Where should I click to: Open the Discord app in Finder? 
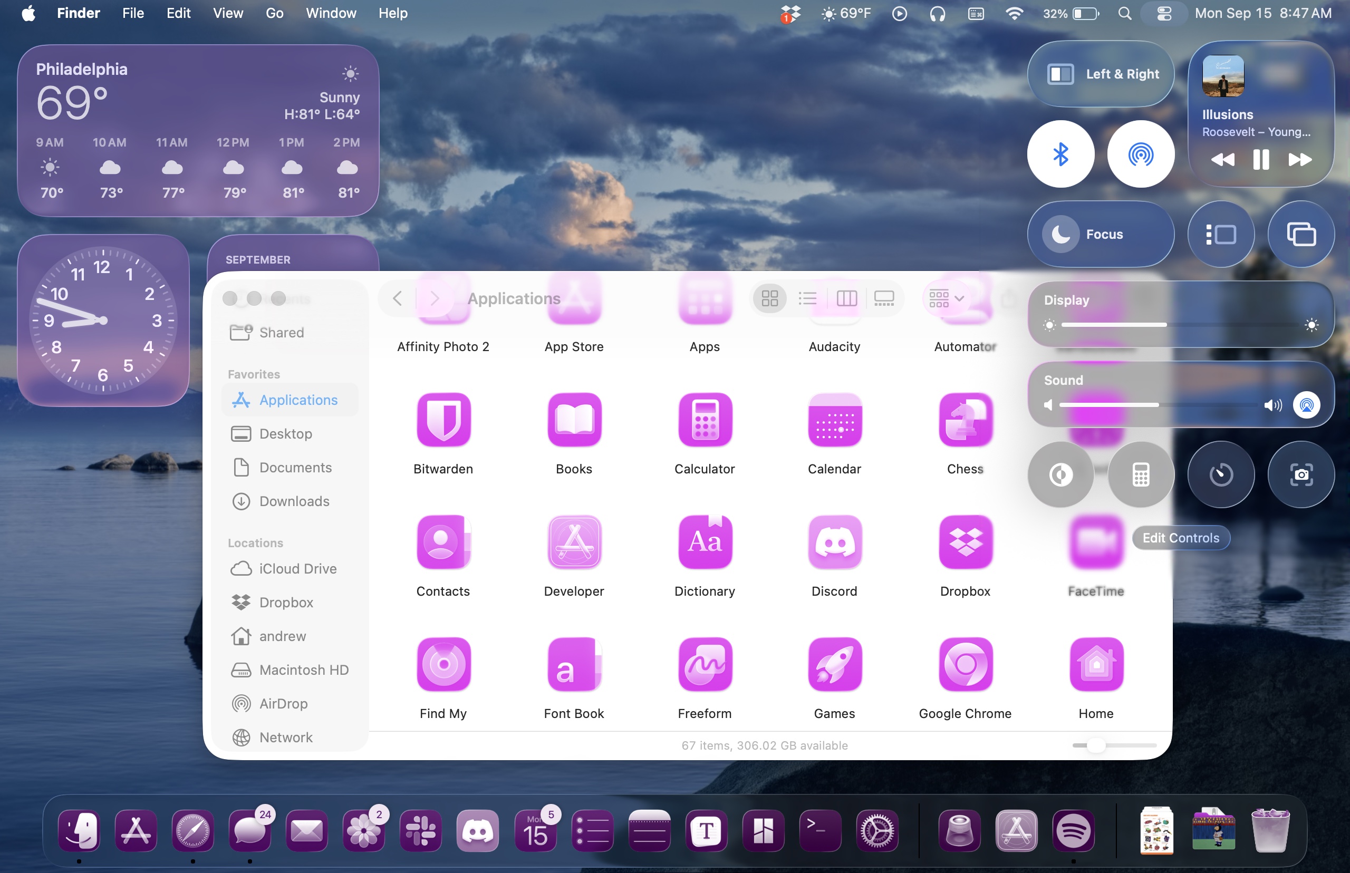click(x=835, y=542)
